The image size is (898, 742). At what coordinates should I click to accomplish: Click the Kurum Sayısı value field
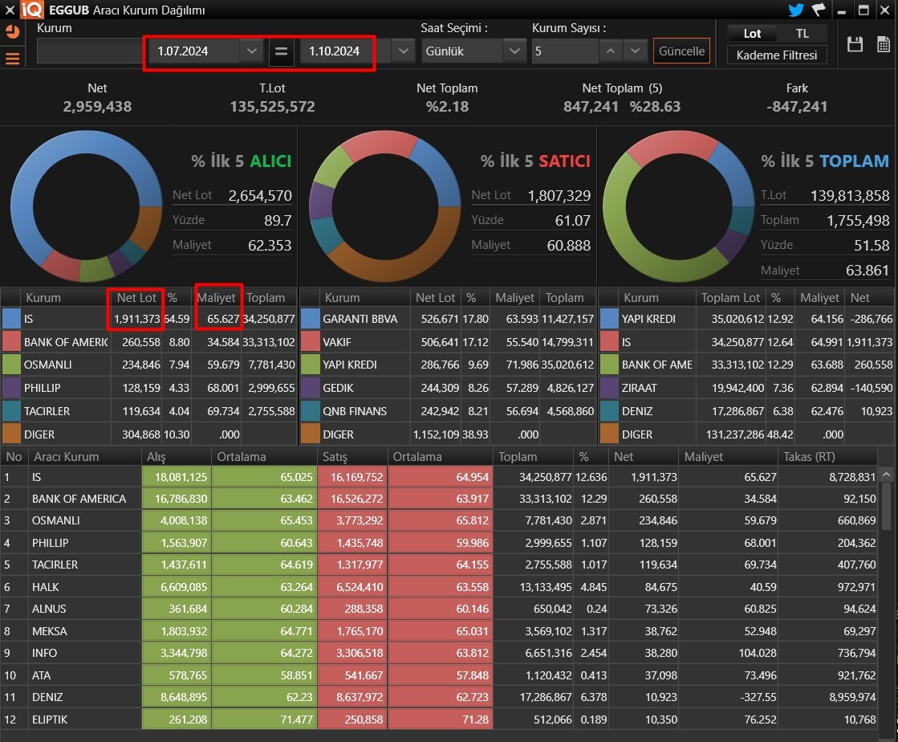tap(565, 51)
